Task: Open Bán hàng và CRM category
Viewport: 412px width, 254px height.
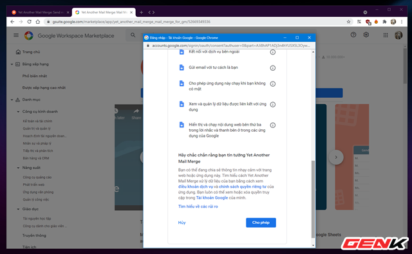Action: coord(36,158)
